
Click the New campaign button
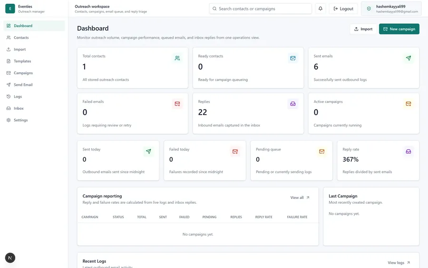399,29
